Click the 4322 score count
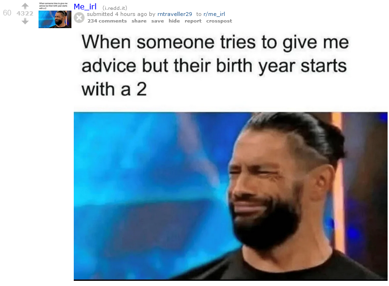Viewport: 389px width, 286px height. coord(25,14)
